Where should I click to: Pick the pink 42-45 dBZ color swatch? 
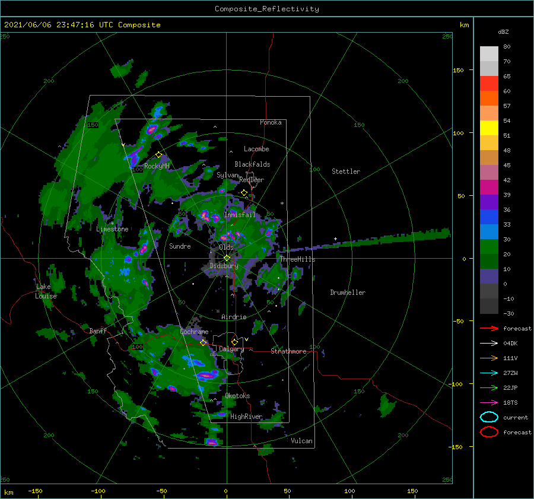point(489,173)
